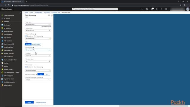
Task: Go to New breadcrumb
Action: tap(32, 12)
